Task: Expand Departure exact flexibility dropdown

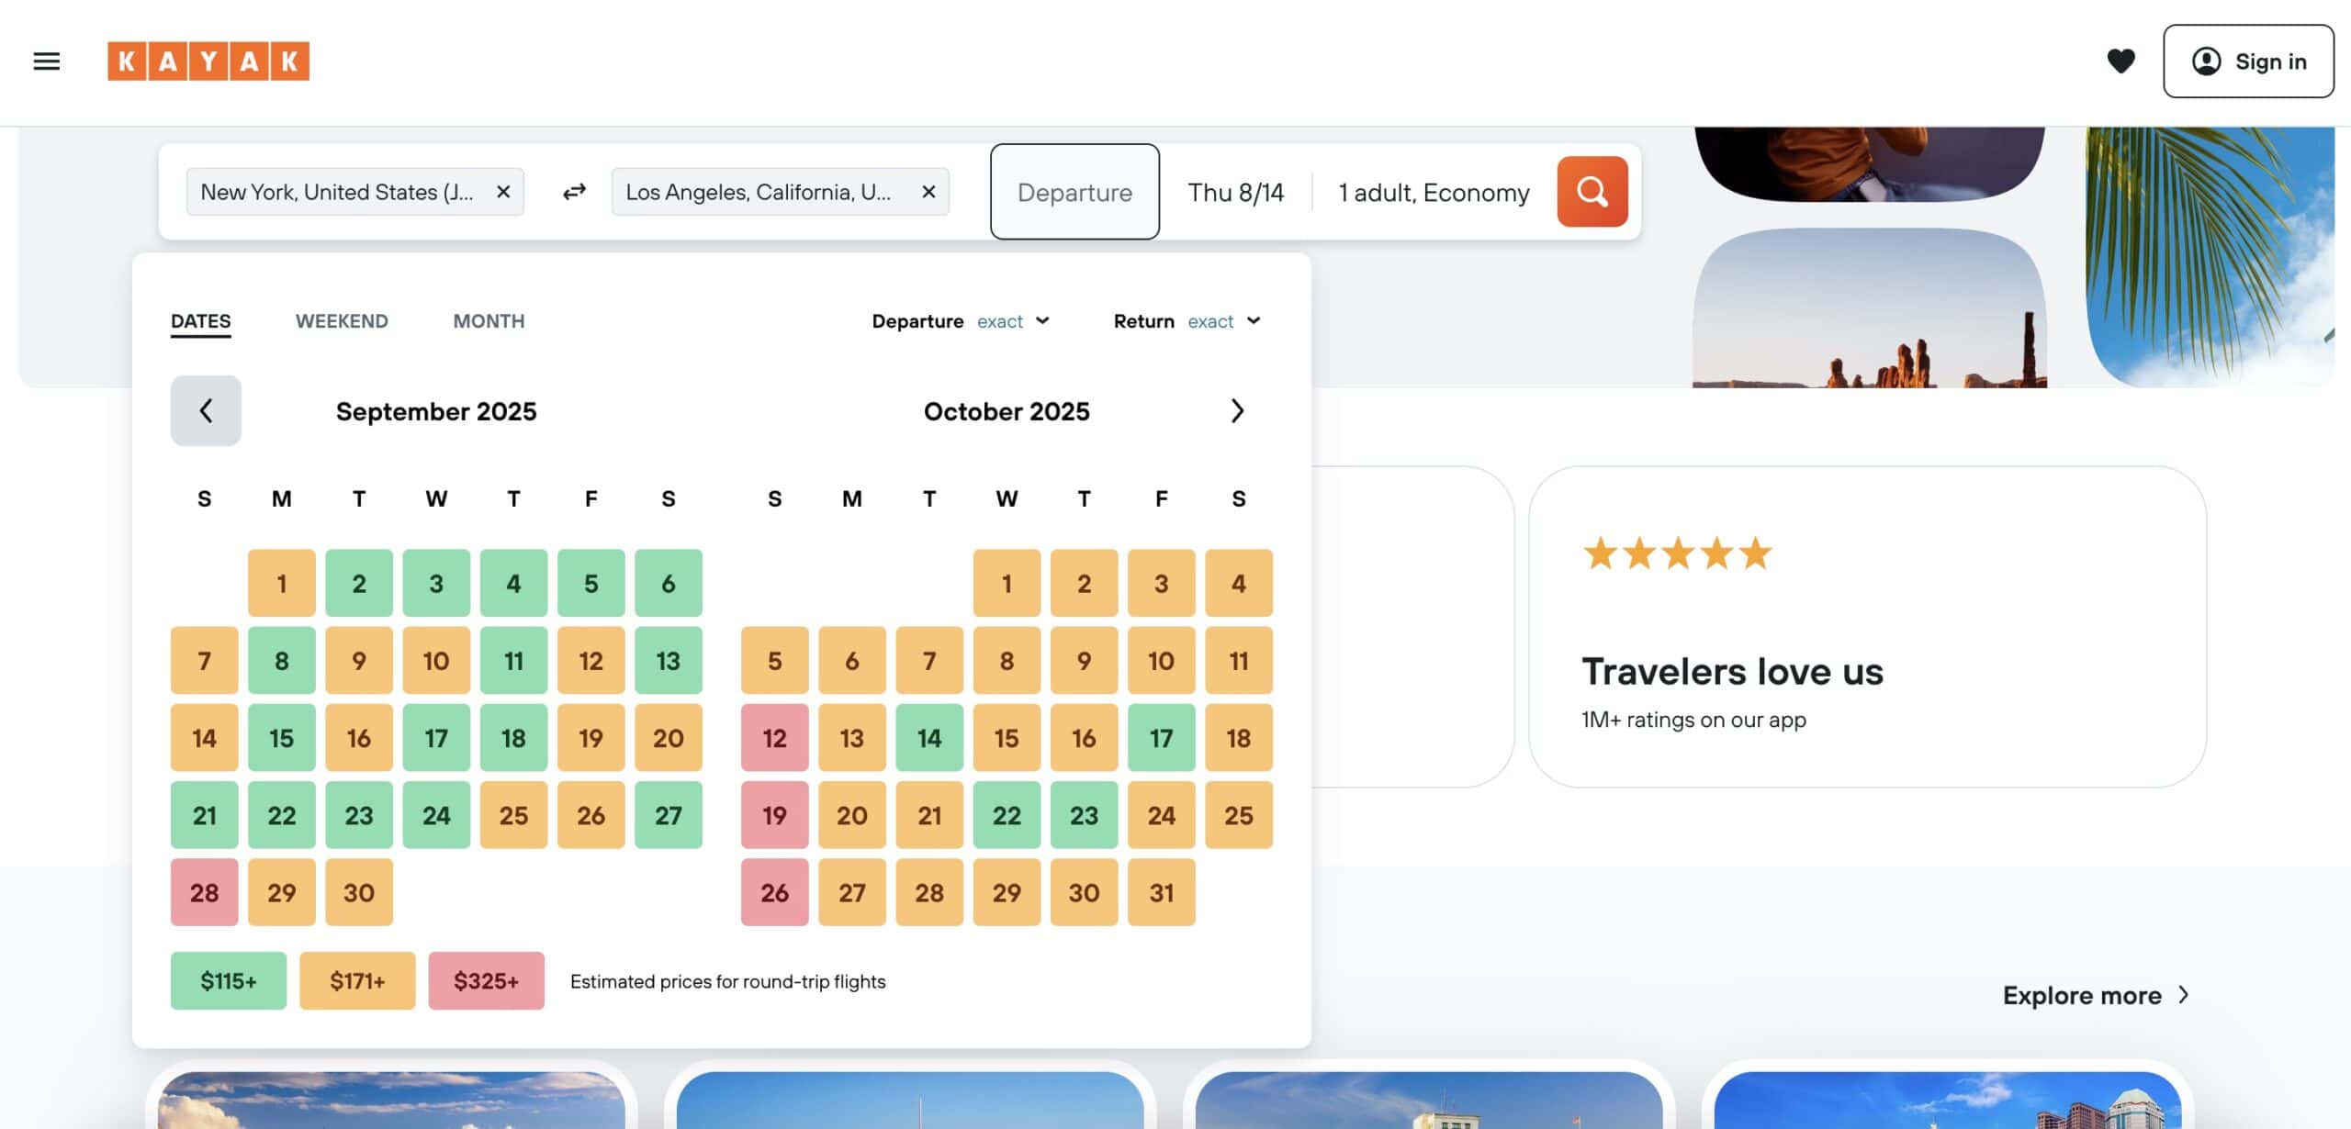Action: [1012, 321]
